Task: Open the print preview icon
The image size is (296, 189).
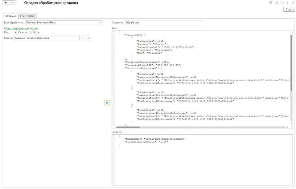Action: click(x=282, y=3)
